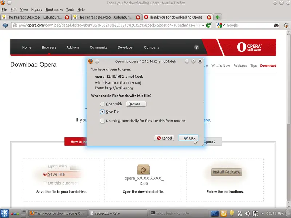Click Community in Opera site navigation
This screenshot has width=291, height=218.
click(99, 47)
